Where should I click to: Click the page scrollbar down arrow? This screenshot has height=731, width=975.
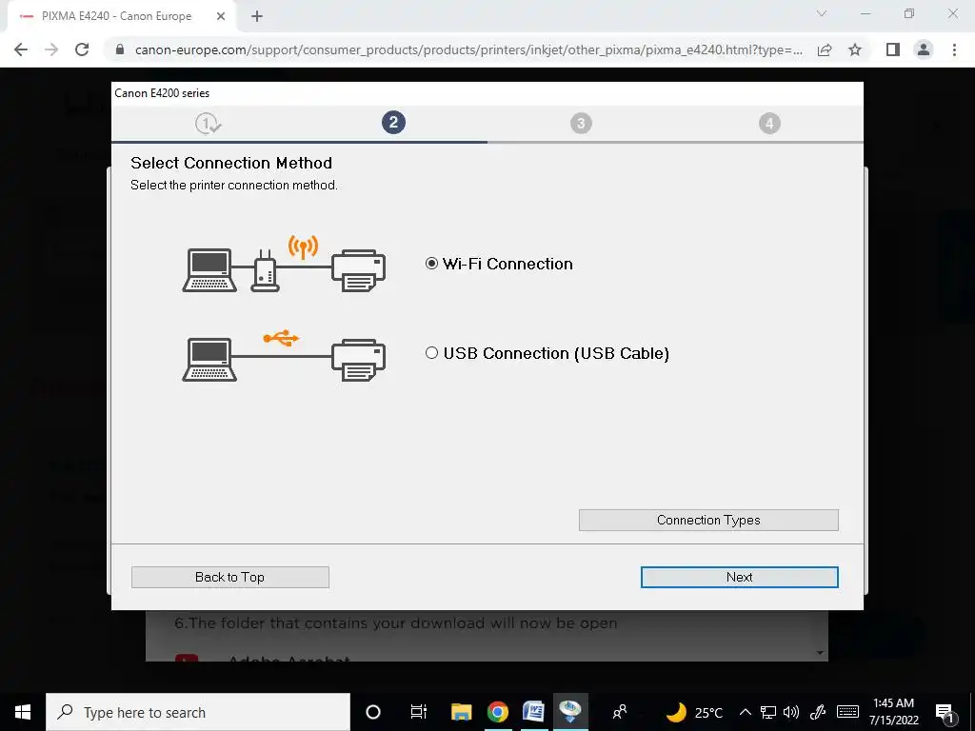point(820,653)
